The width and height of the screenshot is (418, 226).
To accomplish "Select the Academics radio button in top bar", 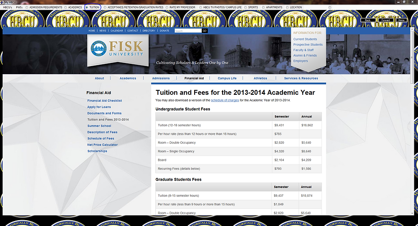I will [66, 8].
